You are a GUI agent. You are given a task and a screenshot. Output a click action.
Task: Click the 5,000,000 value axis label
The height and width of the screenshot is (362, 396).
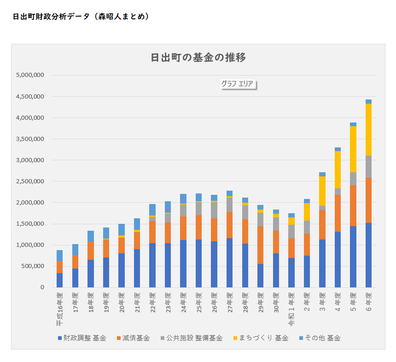click(x=30, y=75)
